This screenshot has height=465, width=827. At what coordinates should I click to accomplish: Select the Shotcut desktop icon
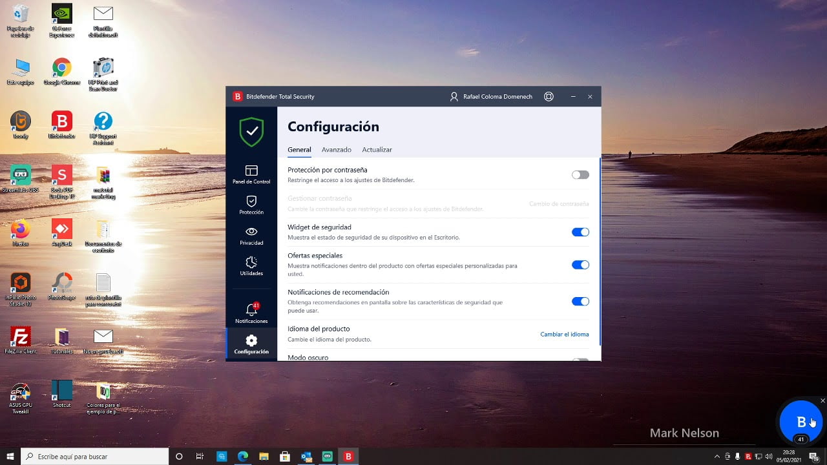coord(61,394)
